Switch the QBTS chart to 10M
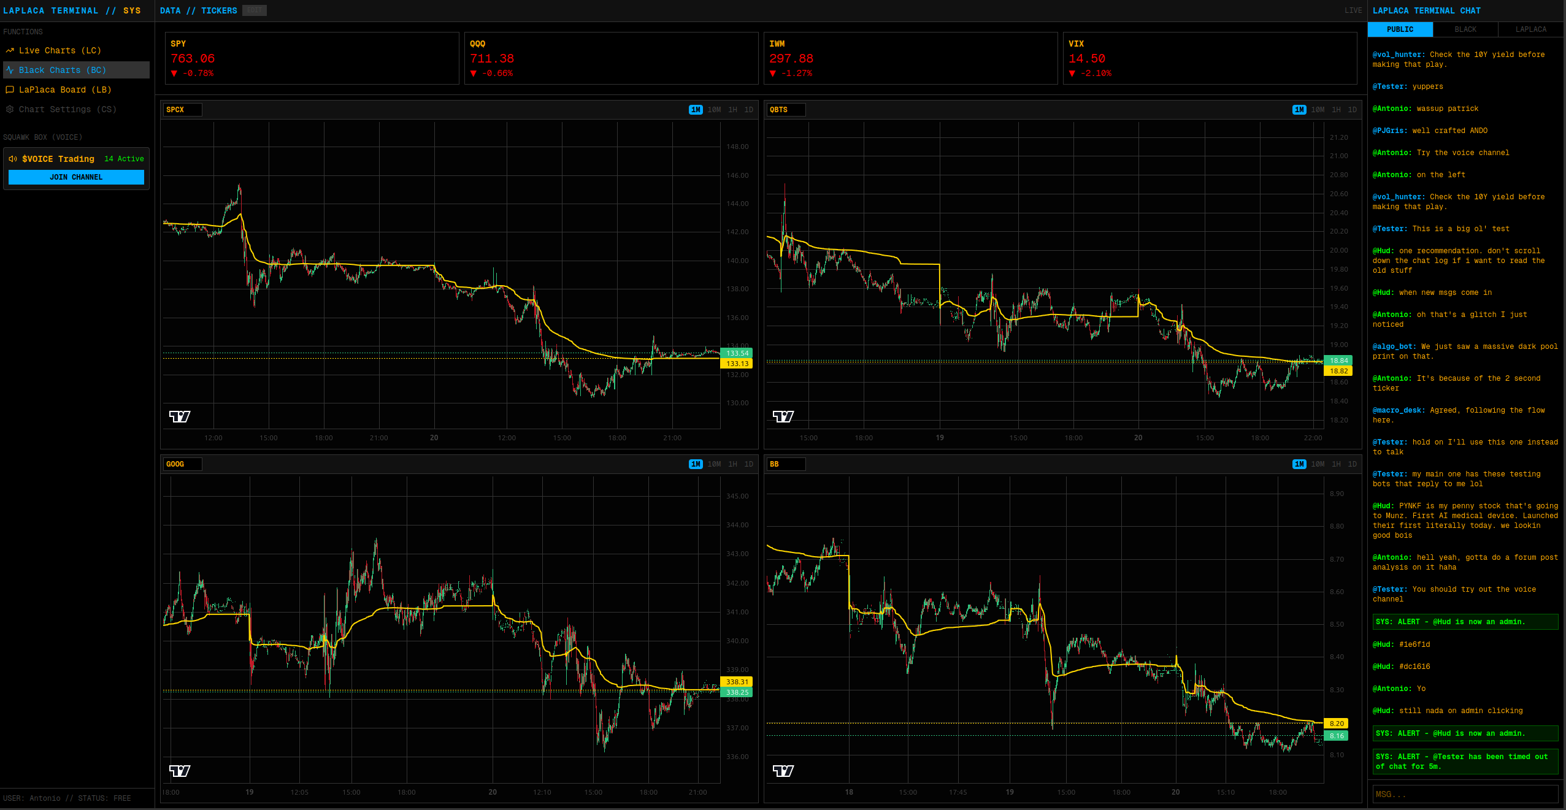The width and height of the screenshot is (1566, 810). coord(1318,110)
